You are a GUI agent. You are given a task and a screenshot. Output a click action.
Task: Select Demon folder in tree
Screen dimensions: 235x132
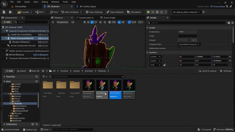pos(17,96)
